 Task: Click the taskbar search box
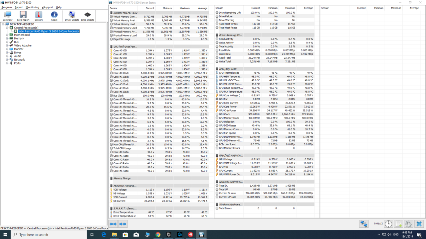coord(49,235)
